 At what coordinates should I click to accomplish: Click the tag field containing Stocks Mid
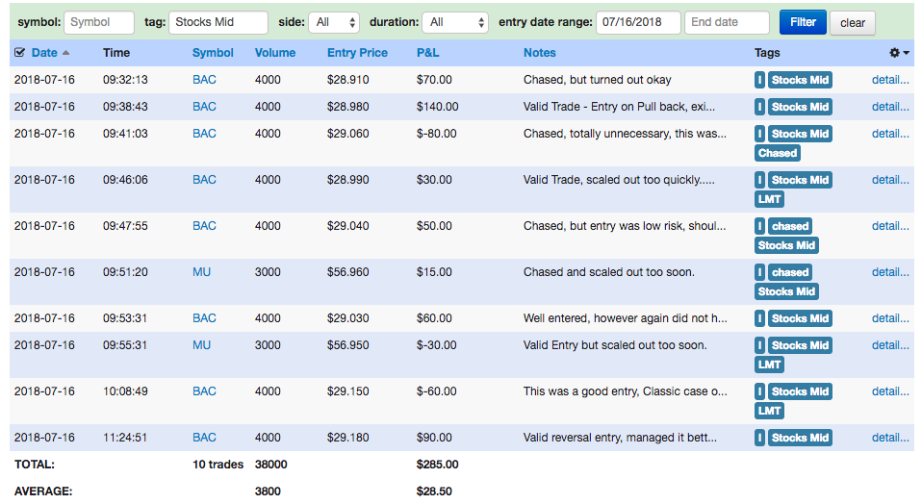218,22
